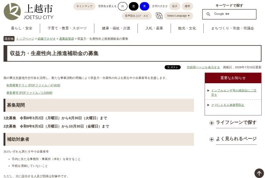Open クマによる人身被害防止 link
The image size is (265, 178).
(228, 105)
